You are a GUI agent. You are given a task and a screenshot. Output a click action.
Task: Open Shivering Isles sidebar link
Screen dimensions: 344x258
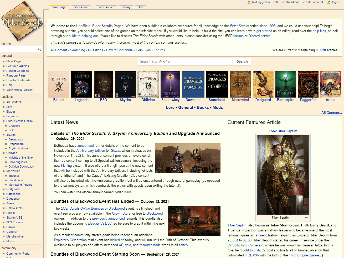click(18, 162)
